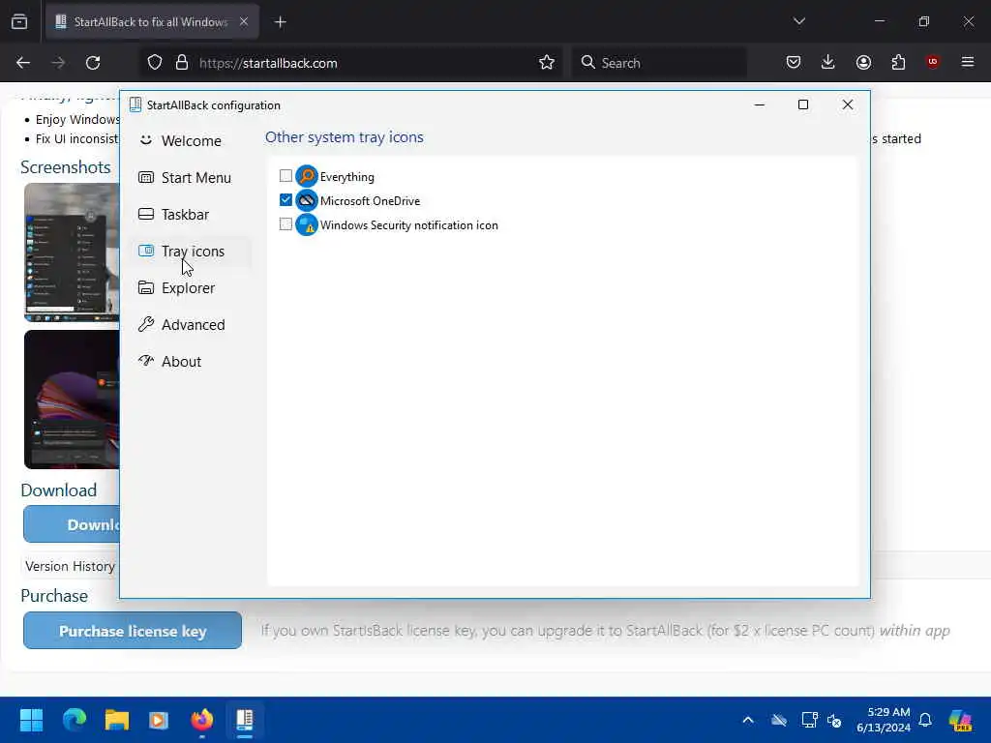Focus the Firefox address bar
This screenshot has width=991, height=743.
pos(350,63)
